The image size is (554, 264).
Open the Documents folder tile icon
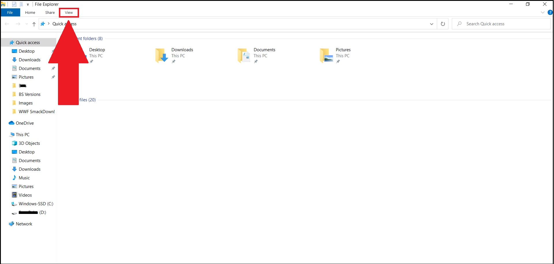[x=244, y=55]
